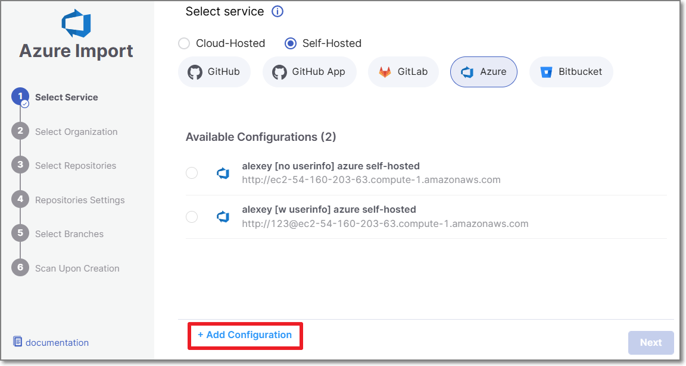Click the + Add Configuration link
The height and width of the screenshot is (366, 686).
point(245,335)
